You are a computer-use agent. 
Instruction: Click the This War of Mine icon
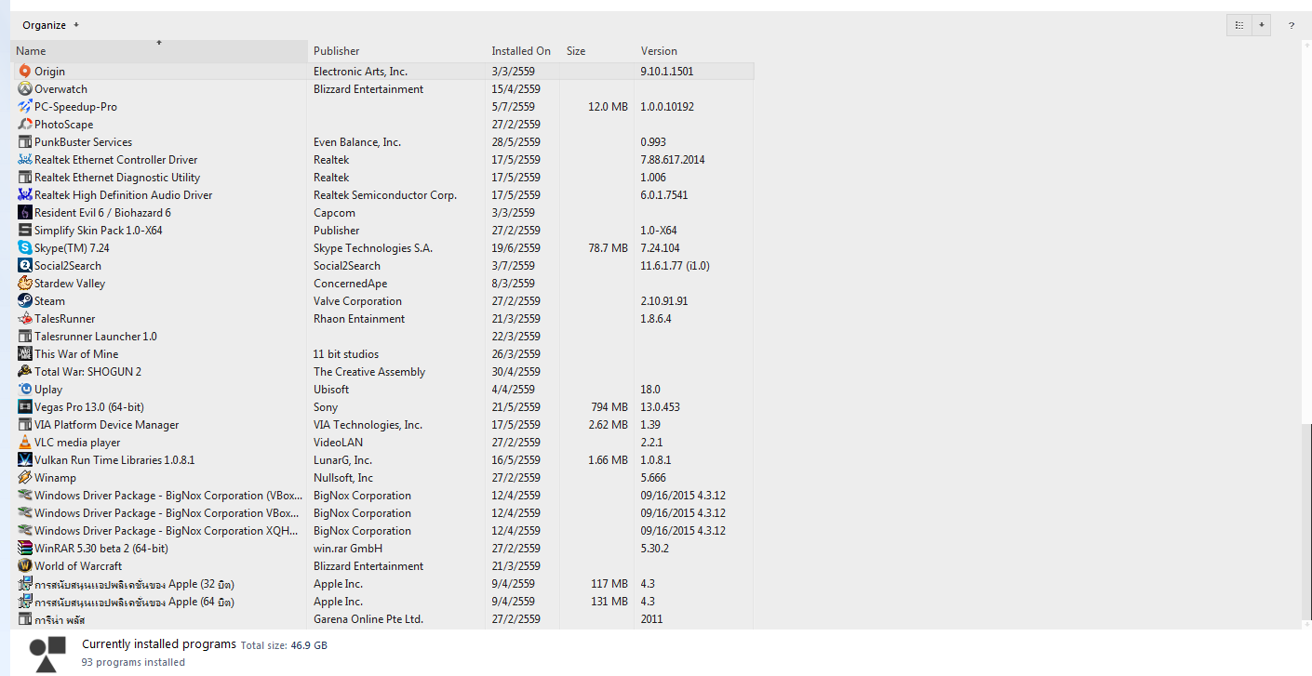(x=25, y=354)
